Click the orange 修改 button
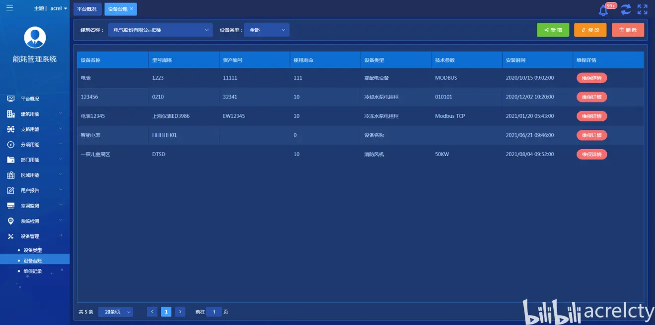The height and width of the screenshot is (325, 655). click(x=590, y=30)
